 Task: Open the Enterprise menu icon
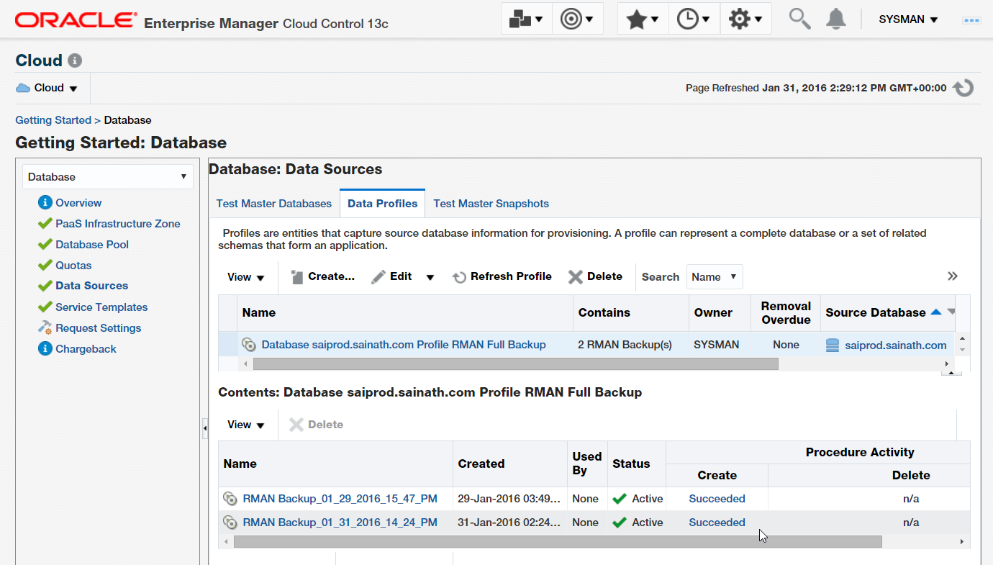(526, 19)
